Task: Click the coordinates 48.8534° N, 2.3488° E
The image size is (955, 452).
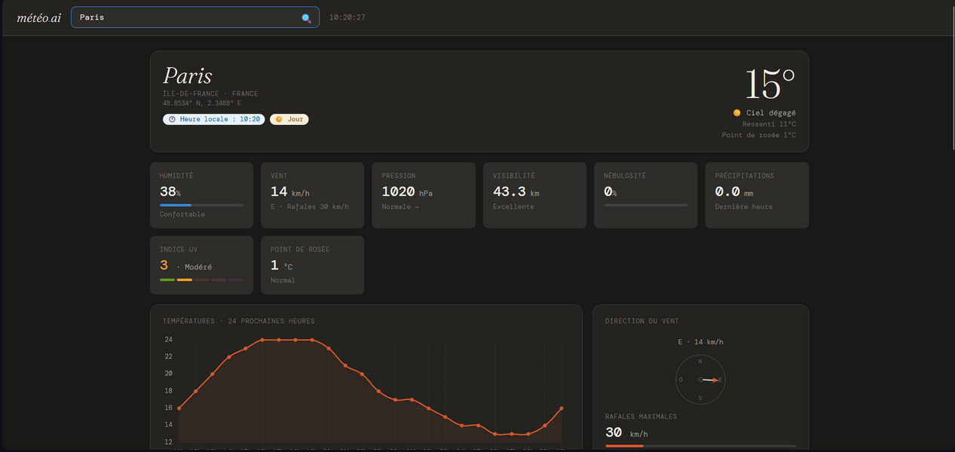Action: [202, 103]
